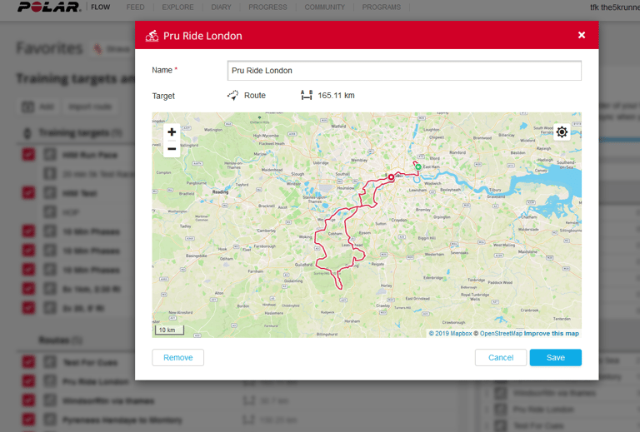Open the Progress menu

pos(267,7)
